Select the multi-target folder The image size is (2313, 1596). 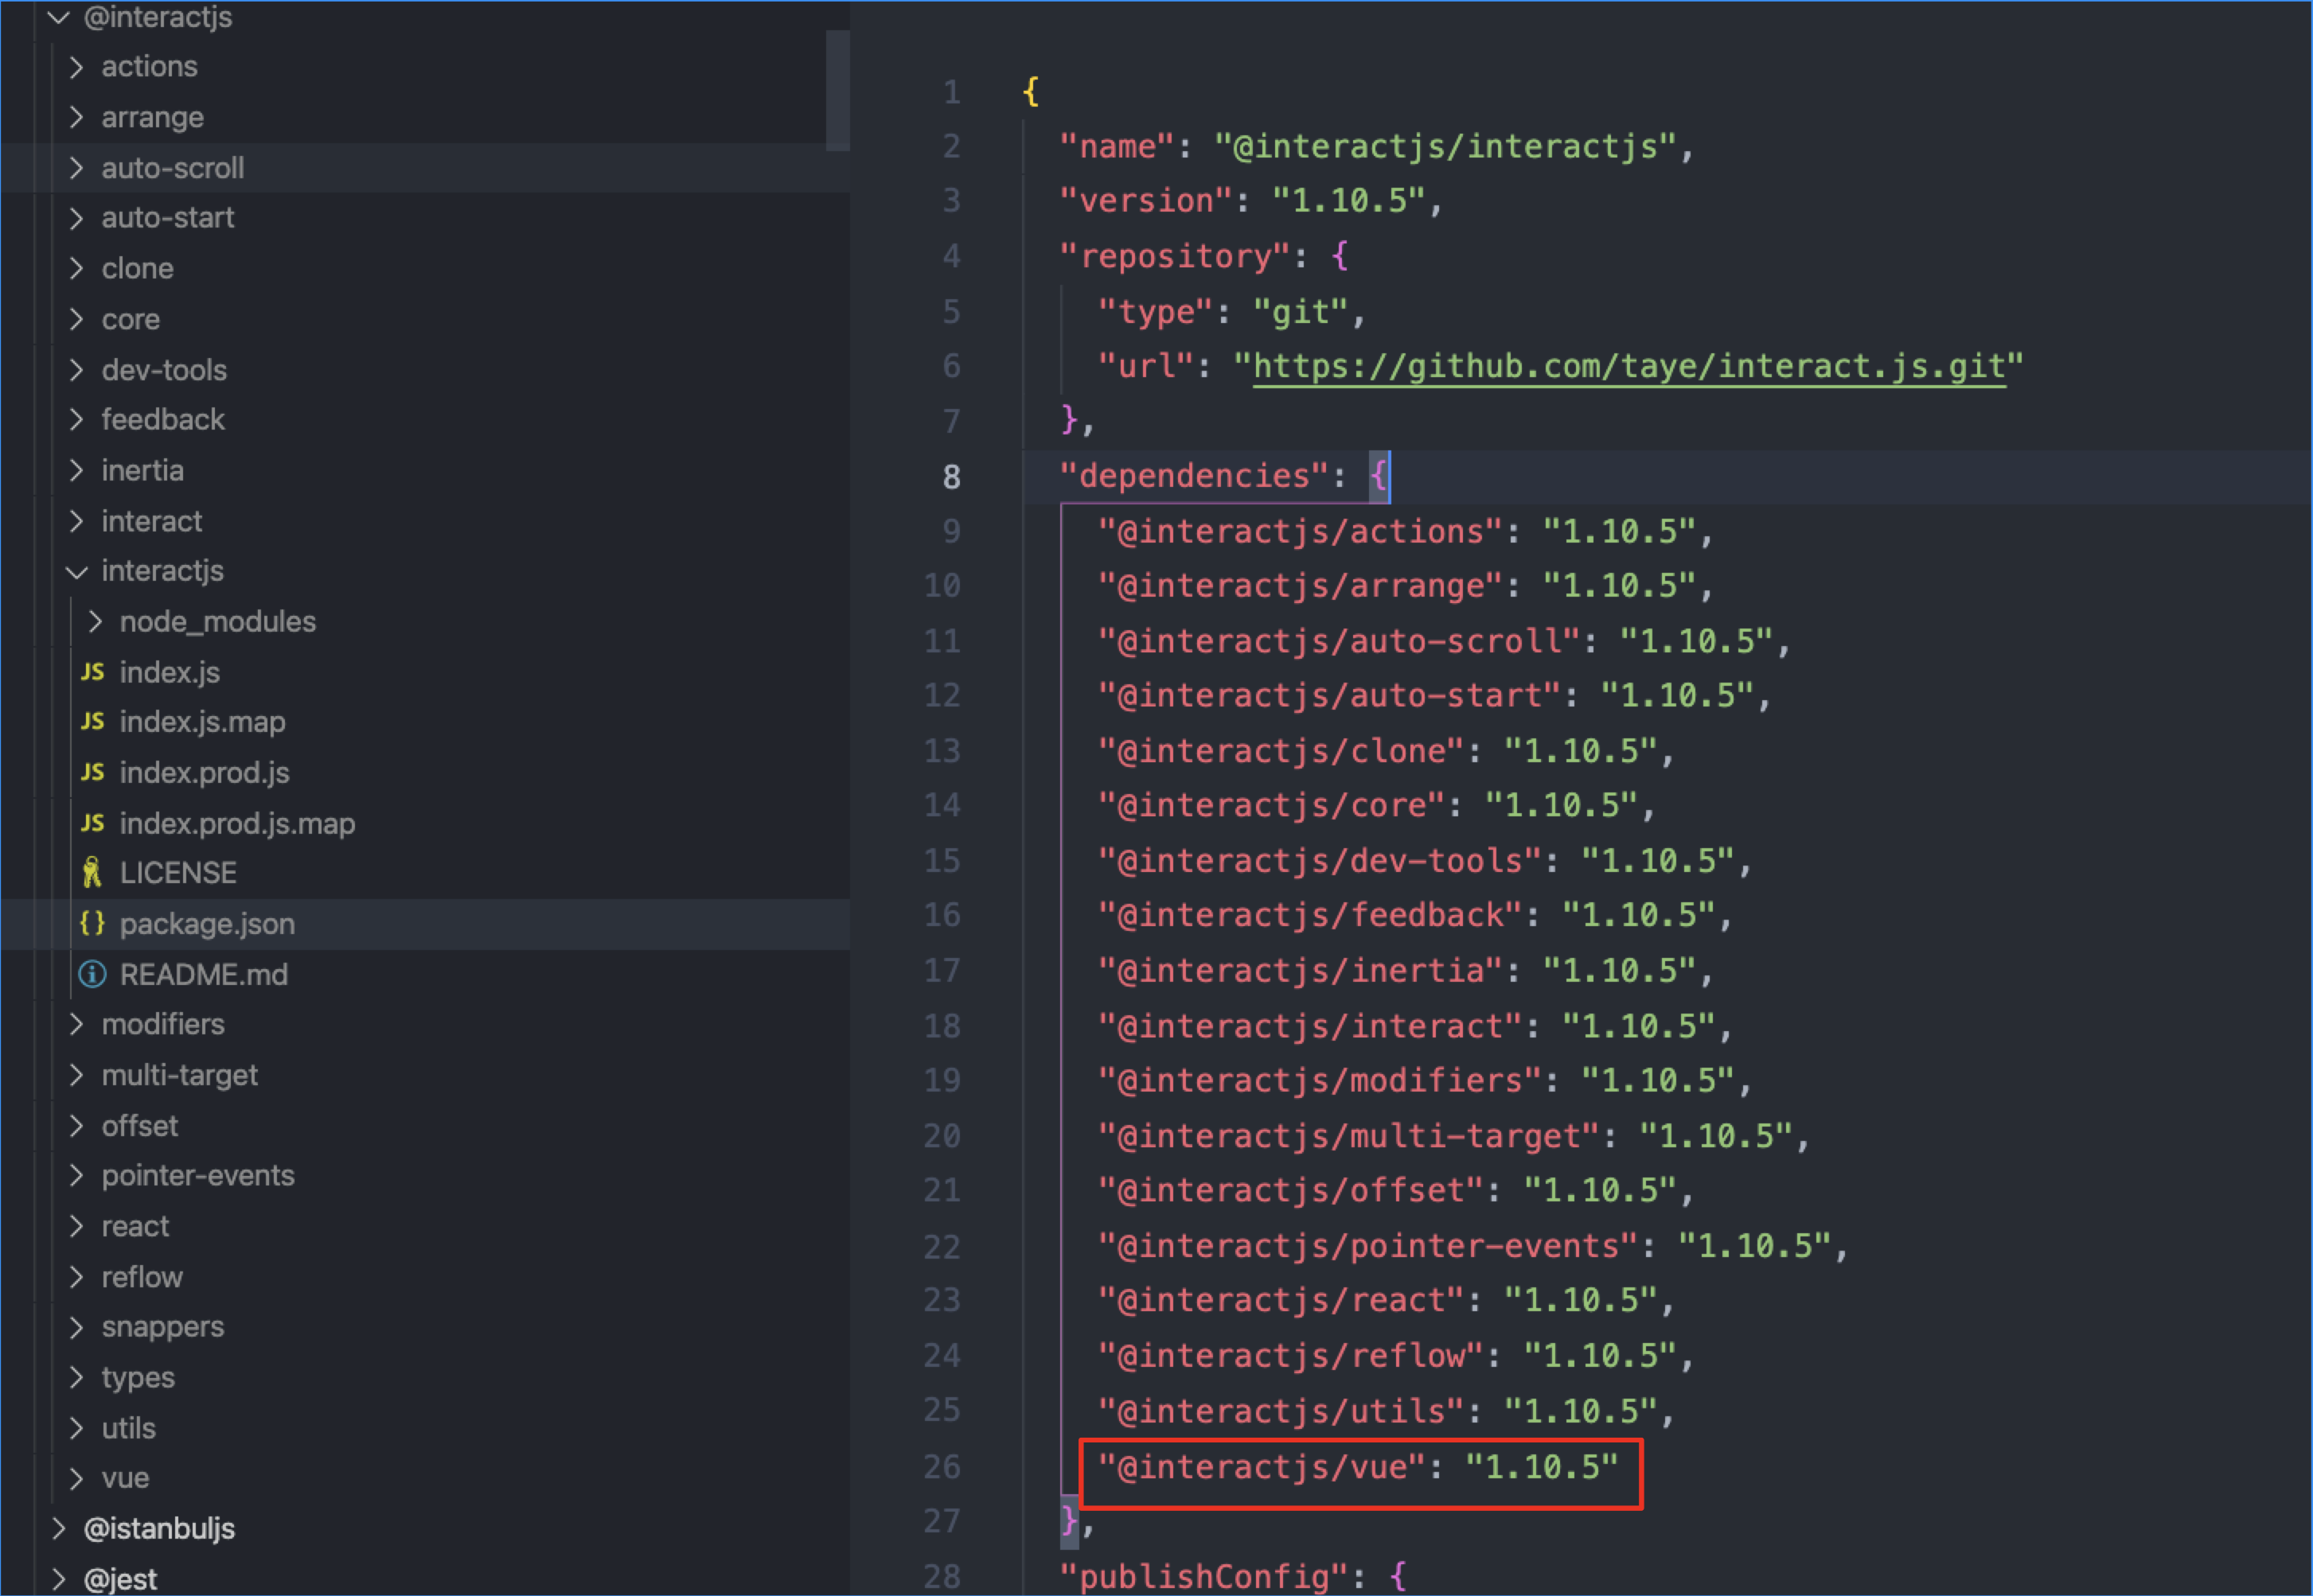[x=180, y=1075]
